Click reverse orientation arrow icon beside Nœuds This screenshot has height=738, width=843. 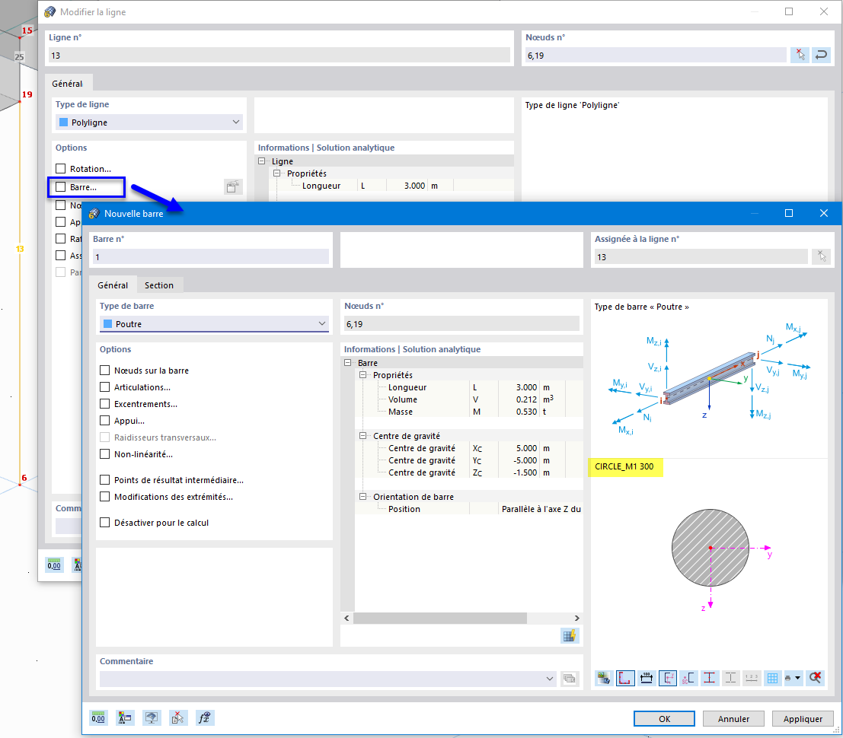(821, 55)
